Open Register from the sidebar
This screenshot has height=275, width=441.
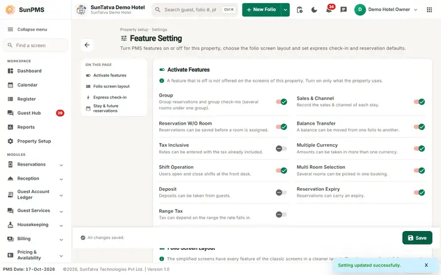(36, 99)
